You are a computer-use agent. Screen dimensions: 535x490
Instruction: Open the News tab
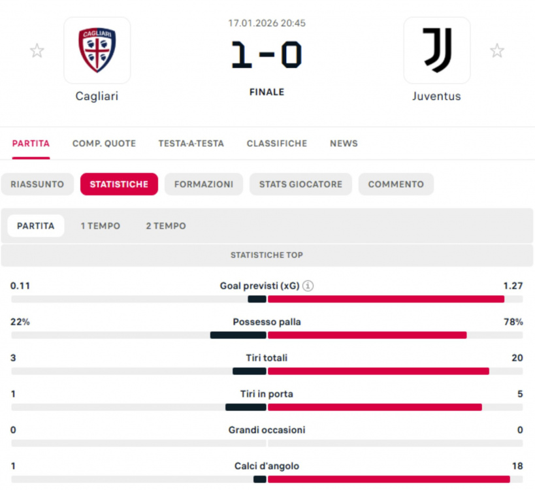344,144
